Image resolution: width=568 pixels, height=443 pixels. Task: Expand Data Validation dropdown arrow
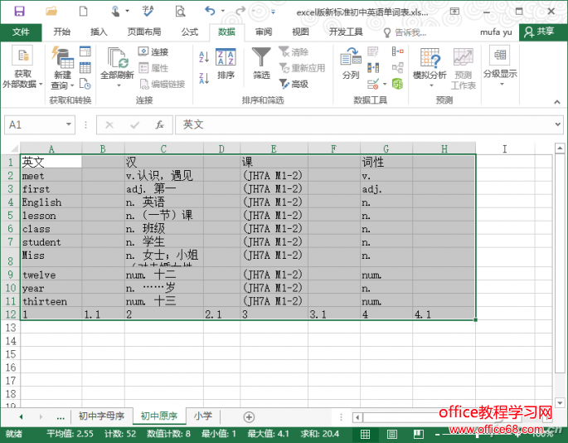[x=385, y=84]
